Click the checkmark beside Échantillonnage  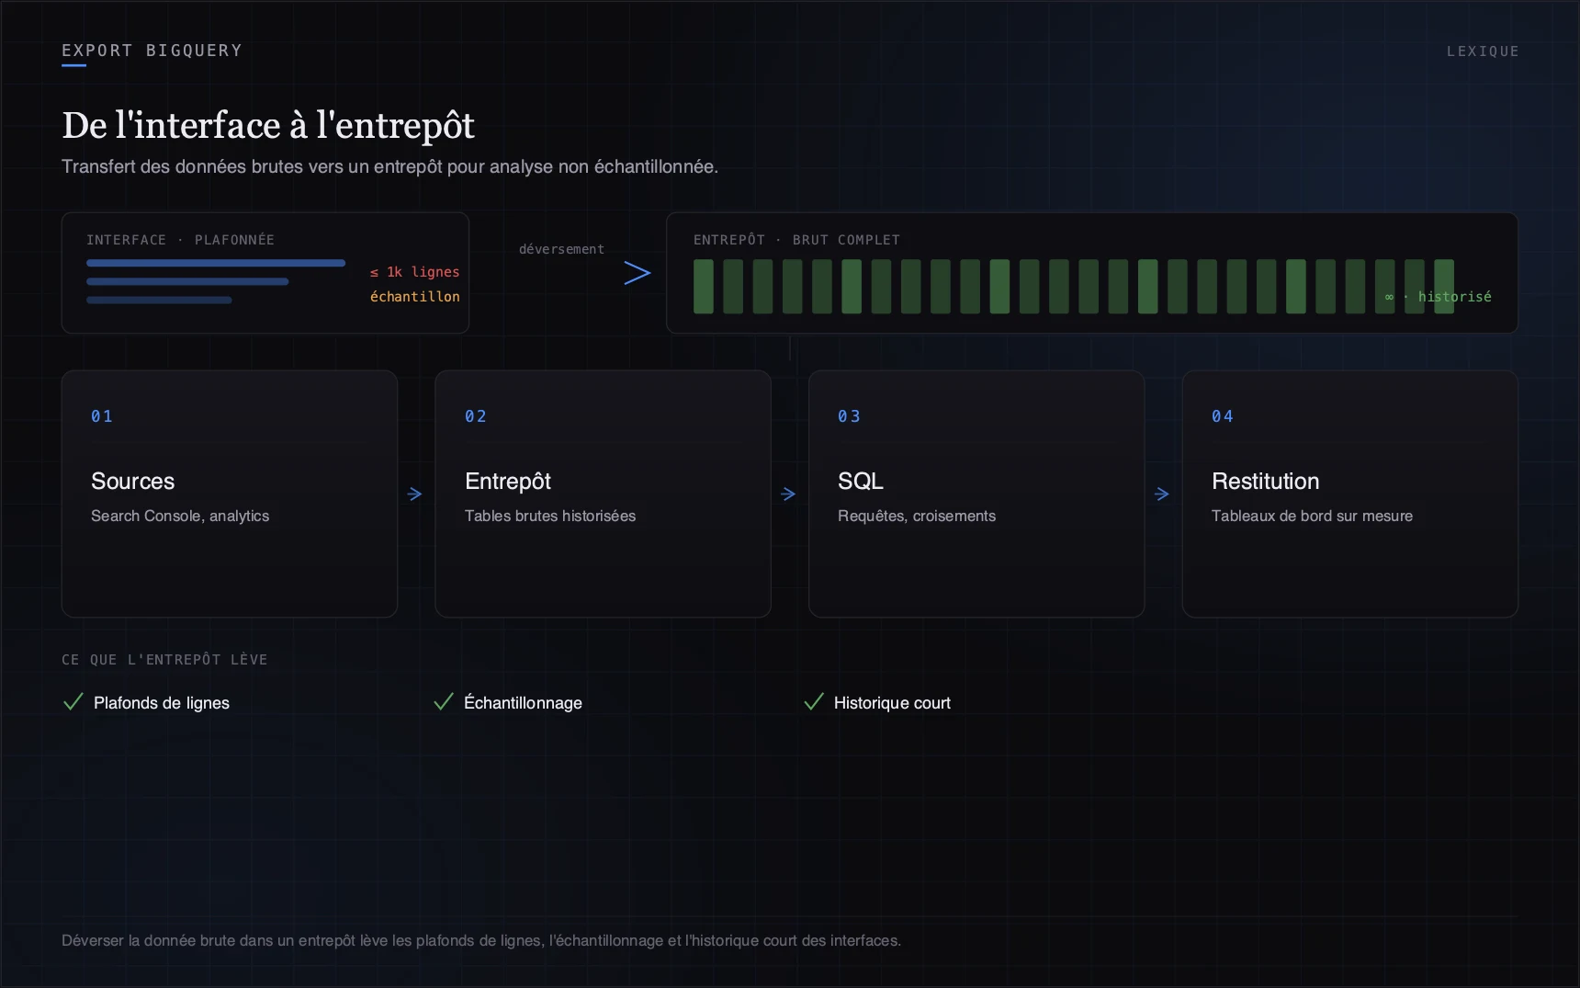tap(444, 702)
